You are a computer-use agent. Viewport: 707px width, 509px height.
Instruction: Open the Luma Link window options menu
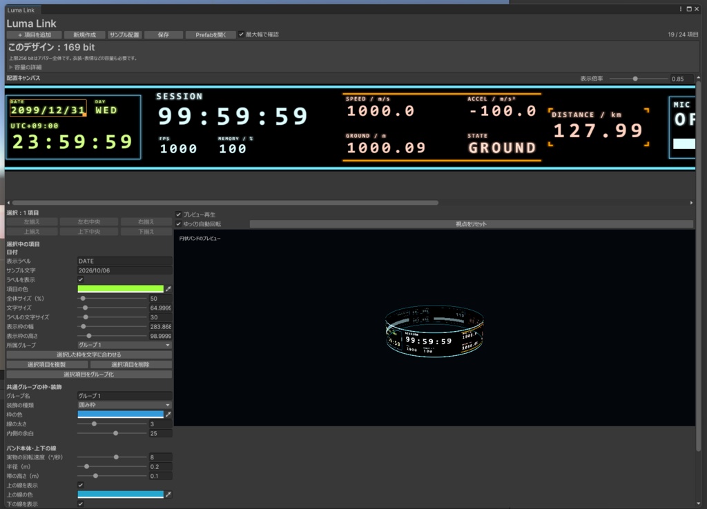[681, 9]
